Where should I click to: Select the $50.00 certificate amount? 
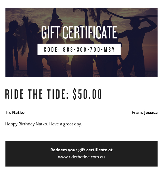point(87,95)
